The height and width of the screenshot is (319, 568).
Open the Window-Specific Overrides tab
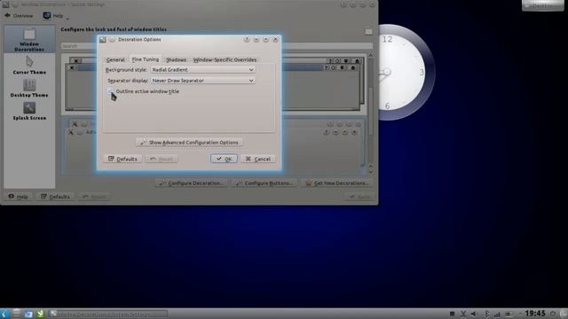(x=225, y=59)
